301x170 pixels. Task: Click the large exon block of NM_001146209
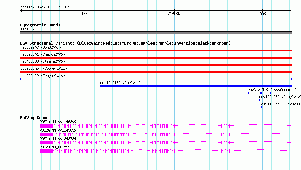[x=46, y=126]
